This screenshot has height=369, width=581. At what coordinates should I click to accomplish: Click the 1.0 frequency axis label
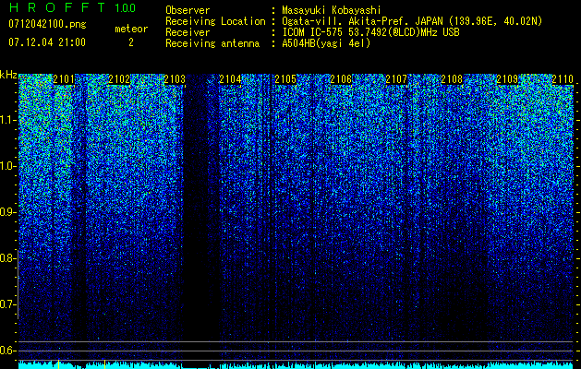pyautogui.click(x=7, y=166)
